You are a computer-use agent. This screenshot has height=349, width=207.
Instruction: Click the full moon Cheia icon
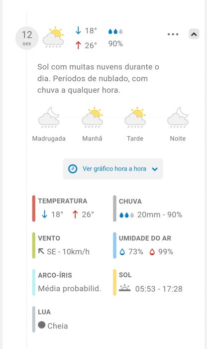[41, 325]
